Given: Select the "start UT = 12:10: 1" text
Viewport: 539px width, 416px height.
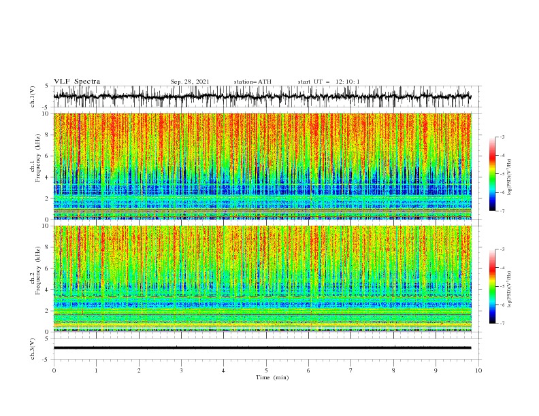Looking at the screenshot, I should 329,82.
